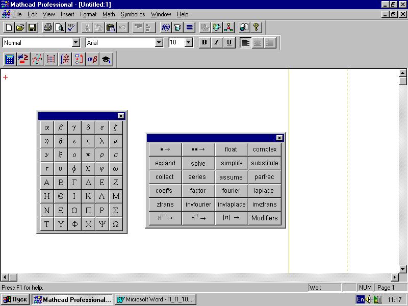This screenshot has width=408, height=306.
Task: Open the Resource Center book icon
Action: (244, 28)
